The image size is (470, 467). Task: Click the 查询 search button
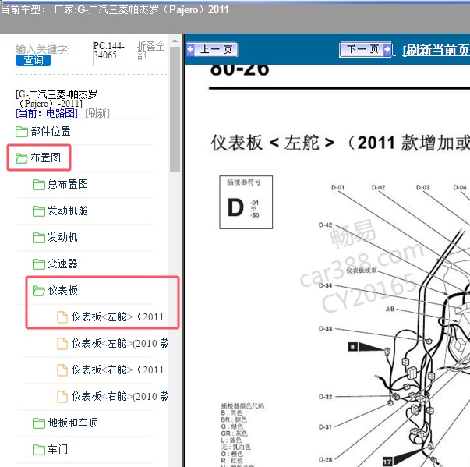tap(34, 60)
